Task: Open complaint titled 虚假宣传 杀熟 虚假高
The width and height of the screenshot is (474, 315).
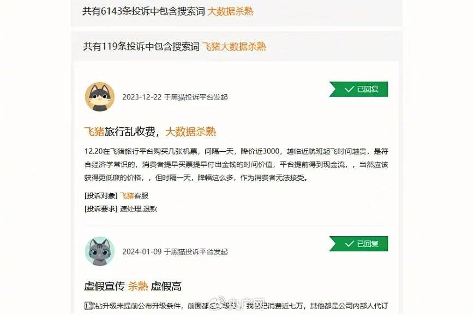Action: [133, 286]
